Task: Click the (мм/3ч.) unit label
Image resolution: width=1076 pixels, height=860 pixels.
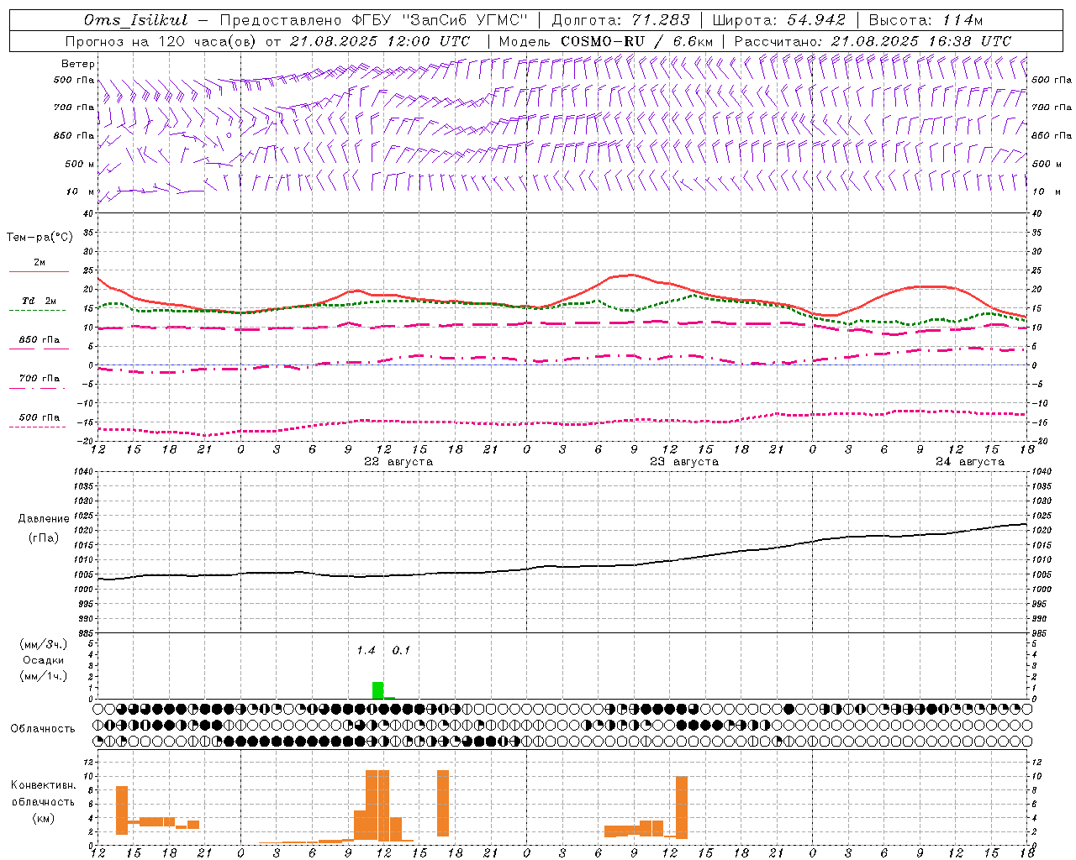Action: click(44, 644)
